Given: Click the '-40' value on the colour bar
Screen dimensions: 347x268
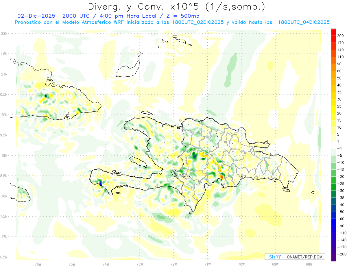Looking at the screenshot, I should [341, 205].
